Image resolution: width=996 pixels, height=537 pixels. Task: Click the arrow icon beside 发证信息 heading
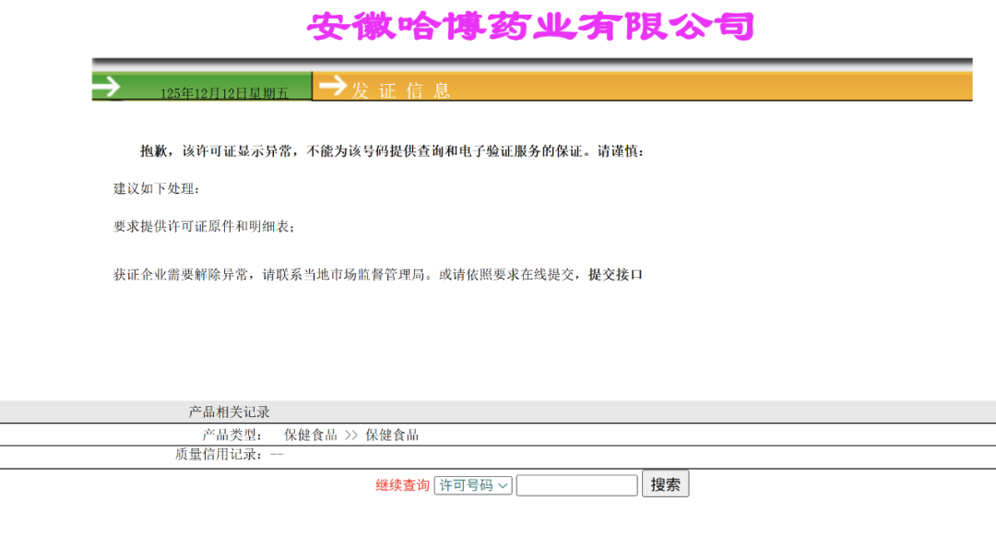tap(332, 86)
